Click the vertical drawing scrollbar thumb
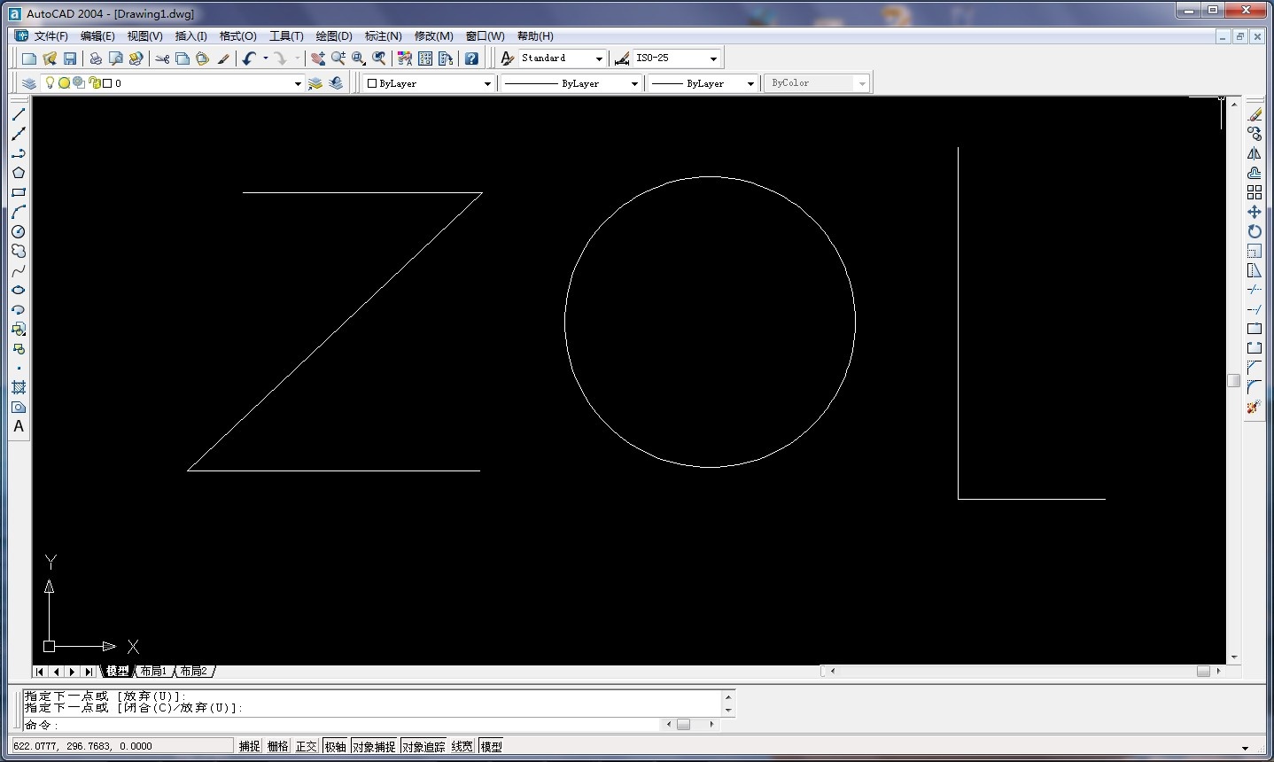 click(x=1233, y=381)
